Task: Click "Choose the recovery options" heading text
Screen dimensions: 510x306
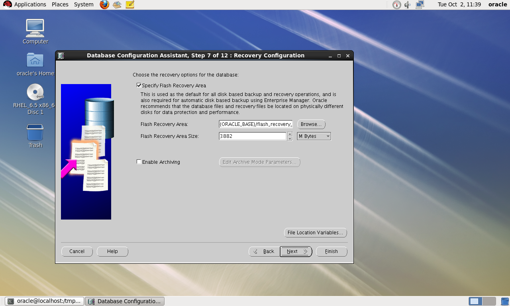Action: coord(186,75)
